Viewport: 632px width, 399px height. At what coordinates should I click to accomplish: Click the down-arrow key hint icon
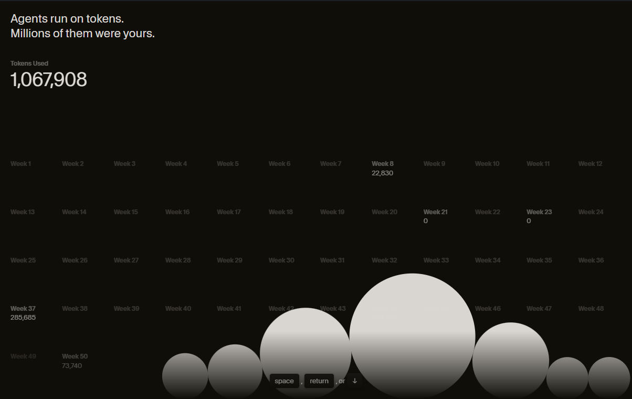tap(354, 381)
